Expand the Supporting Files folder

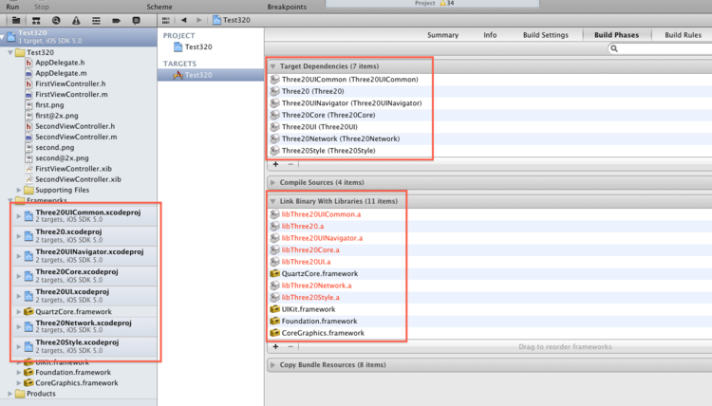(x=19, y=190)
